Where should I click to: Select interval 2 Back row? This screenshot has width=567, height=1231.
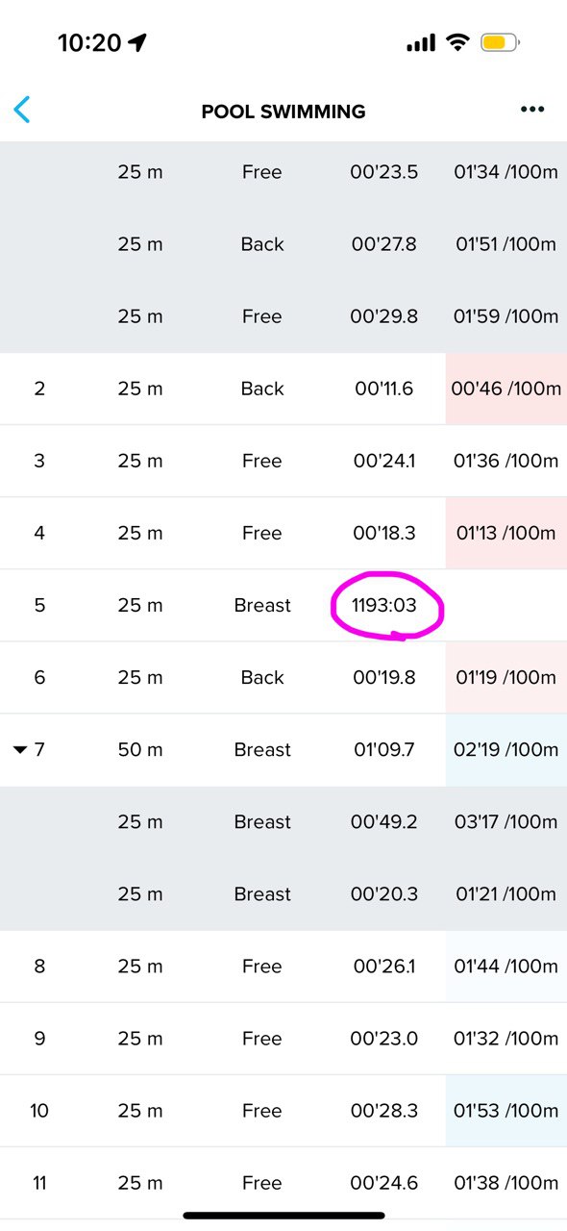tap(283, 389)
